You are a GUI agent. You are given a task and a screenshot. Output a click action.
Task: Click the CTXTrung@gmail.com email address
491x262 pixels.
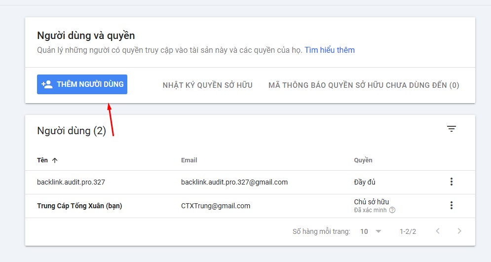point(216,206)
